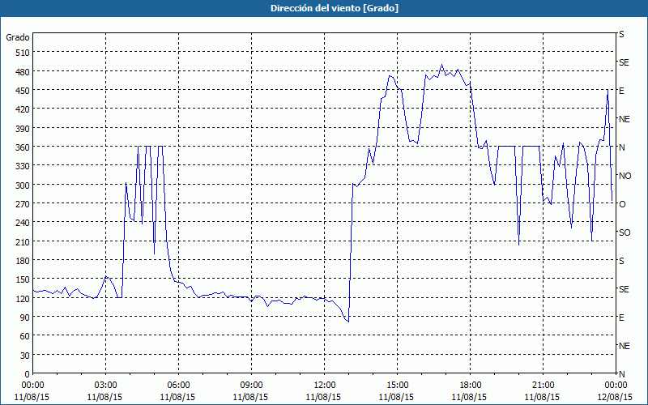
Task: Click the 12:00 time axis label
Action: [325, 386]
